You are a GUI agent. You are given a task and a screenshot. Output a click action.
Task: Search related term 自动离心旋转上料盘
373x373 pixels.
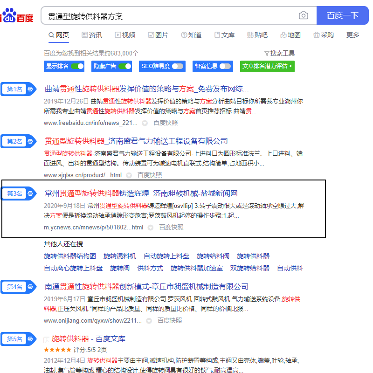[x=73, y=269]
